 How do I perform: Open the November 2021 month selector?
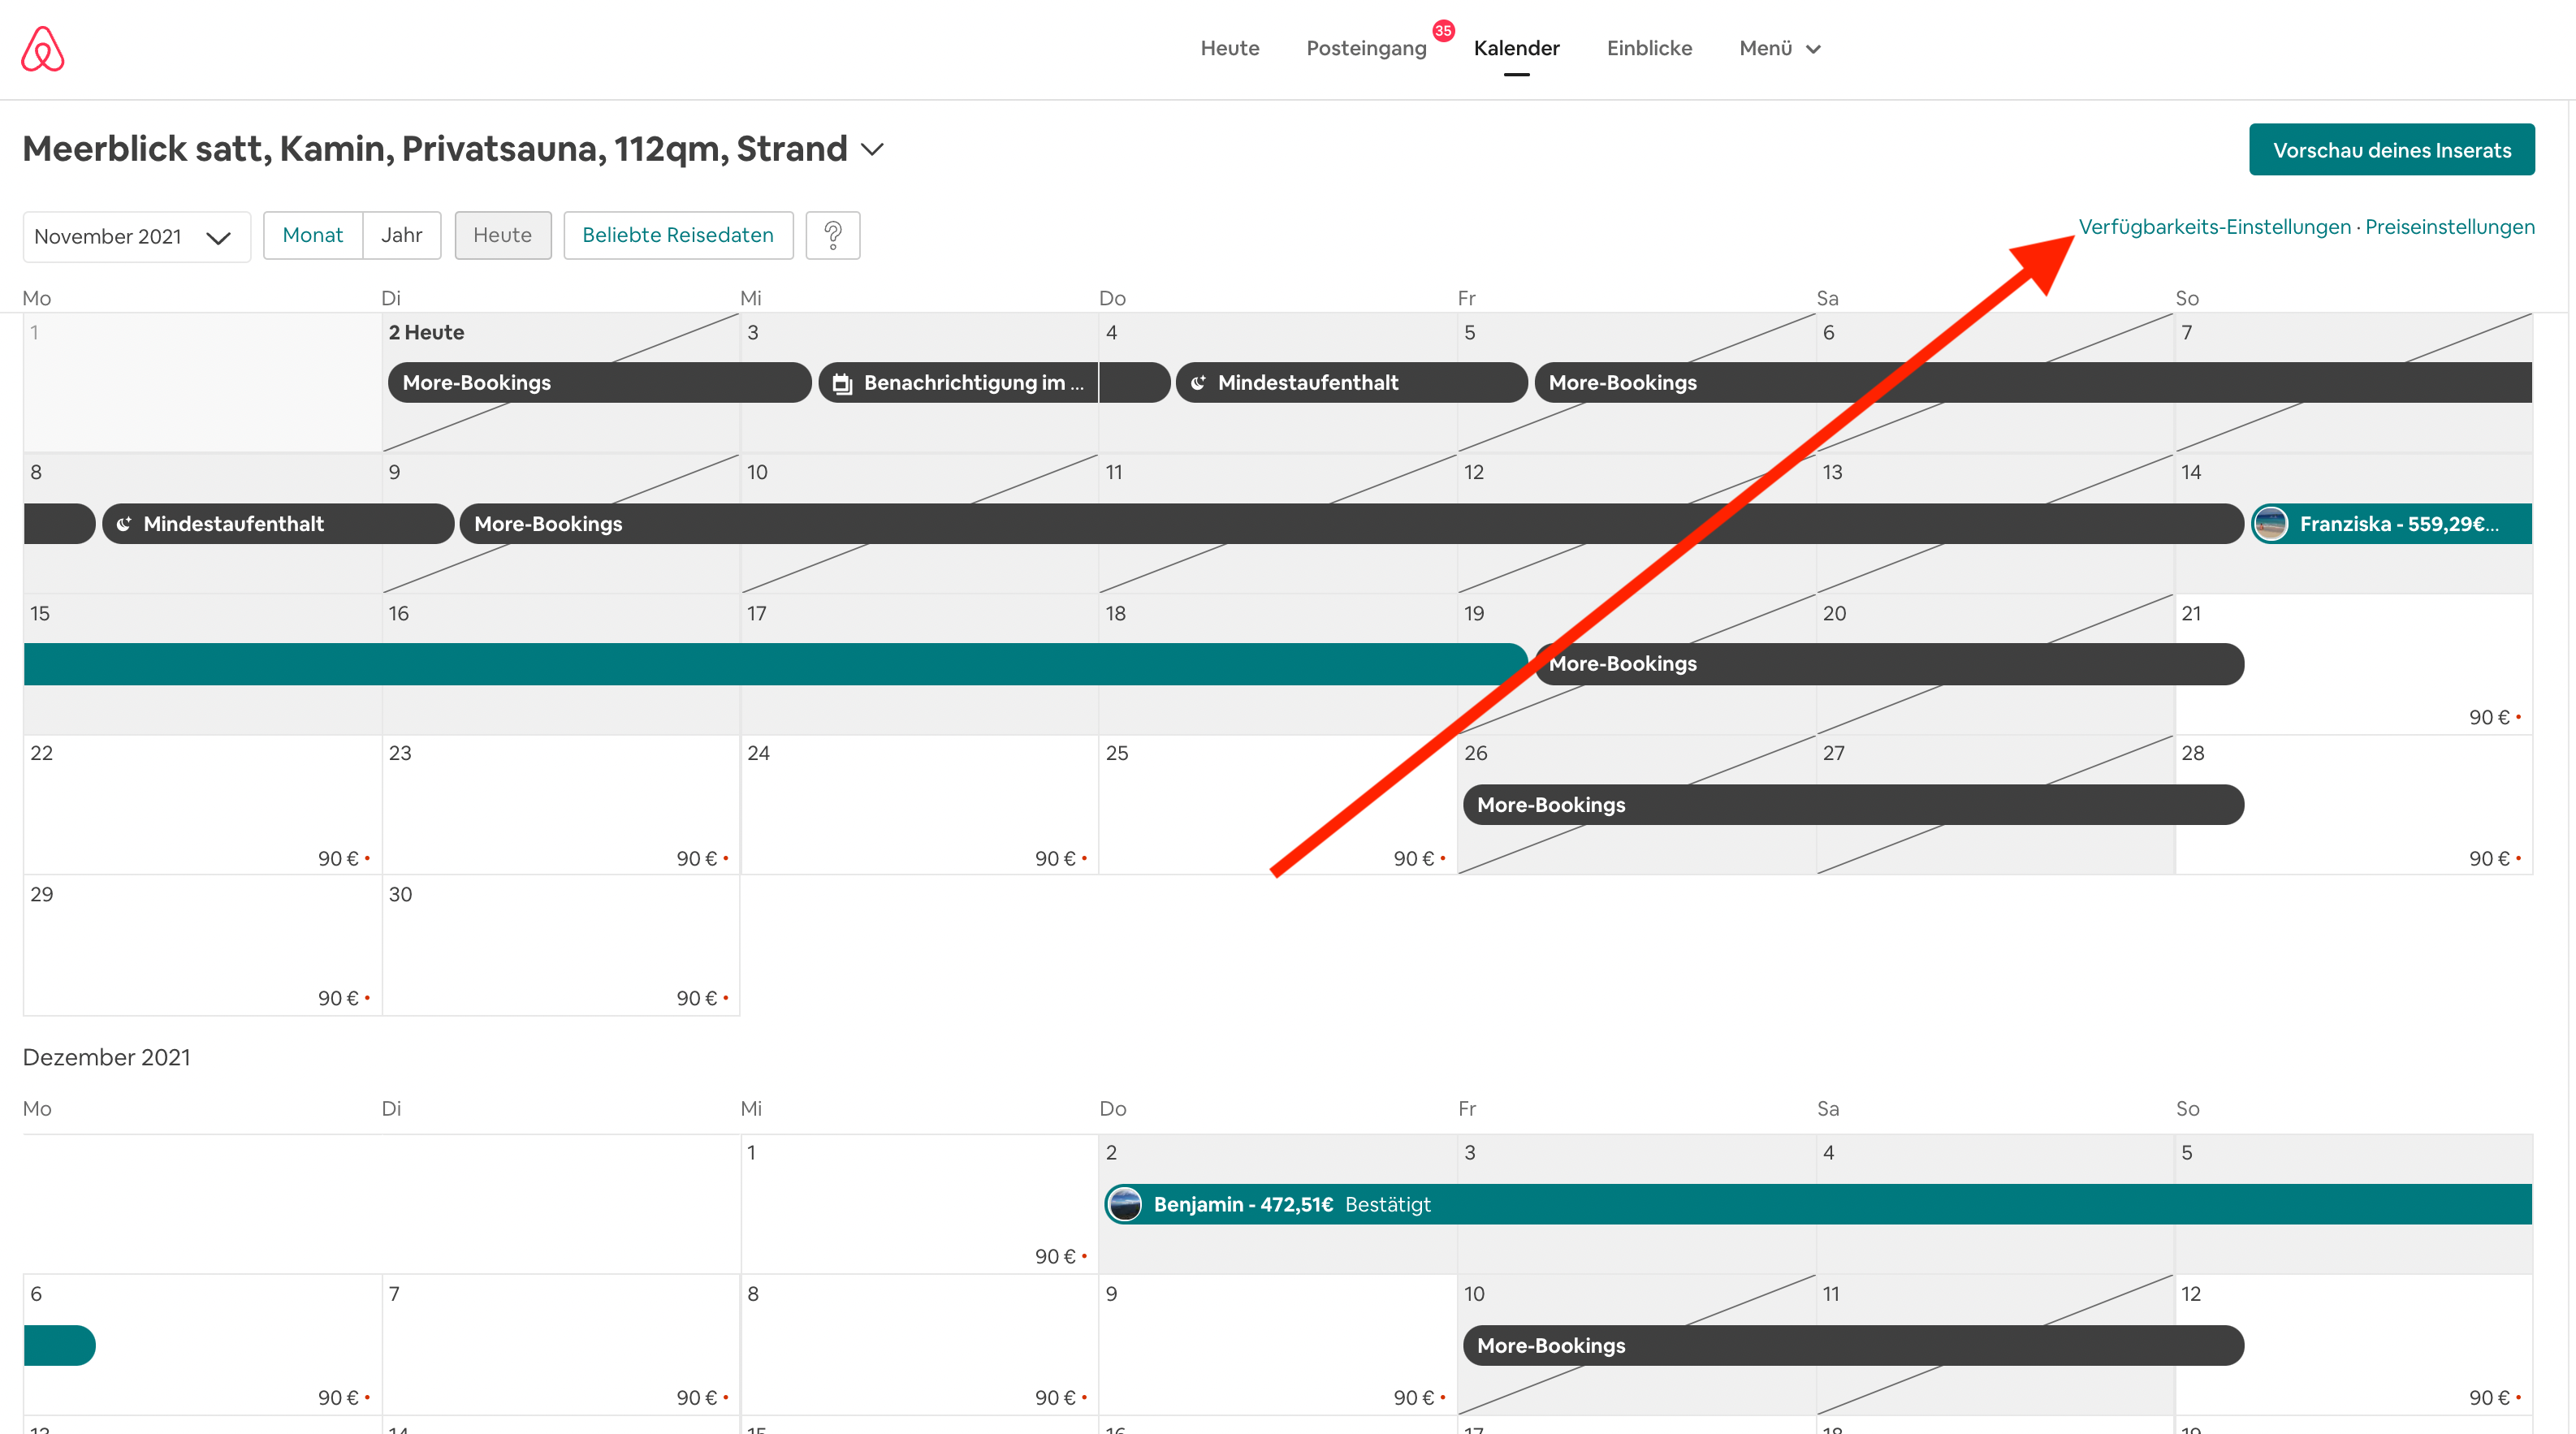(136, 236)
